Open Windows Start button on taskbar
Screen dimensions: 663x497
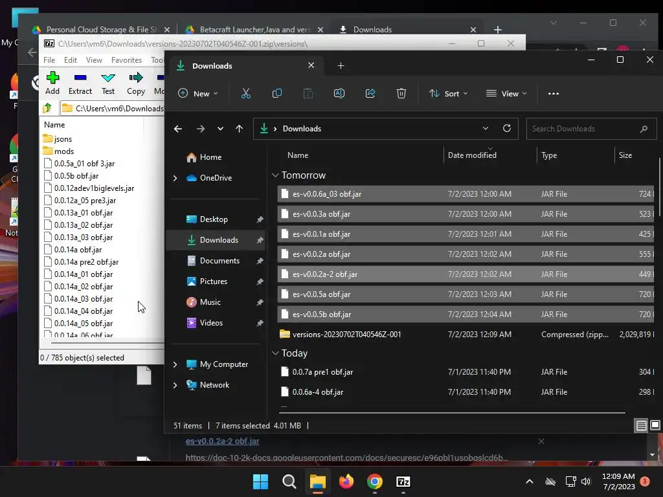(x=260, y=481)
